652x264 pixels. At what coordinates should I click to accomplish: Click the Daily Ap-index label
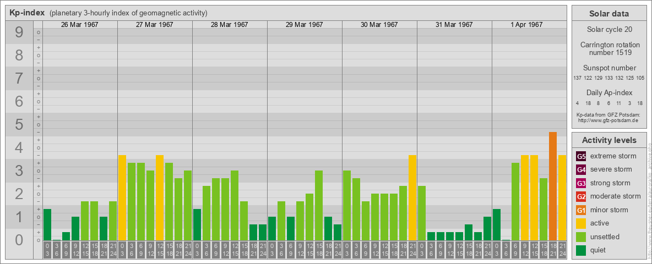(x=609, y=92)
